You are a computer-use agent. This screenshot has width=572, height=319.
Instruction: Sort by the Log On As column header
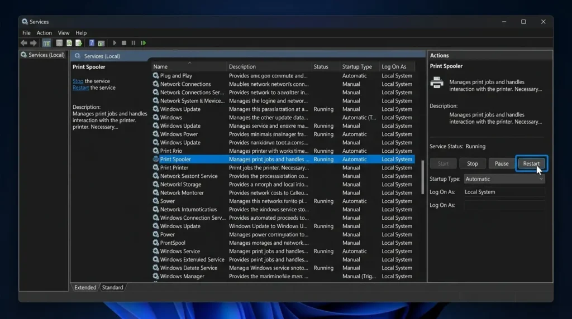[x=397, y=66]
